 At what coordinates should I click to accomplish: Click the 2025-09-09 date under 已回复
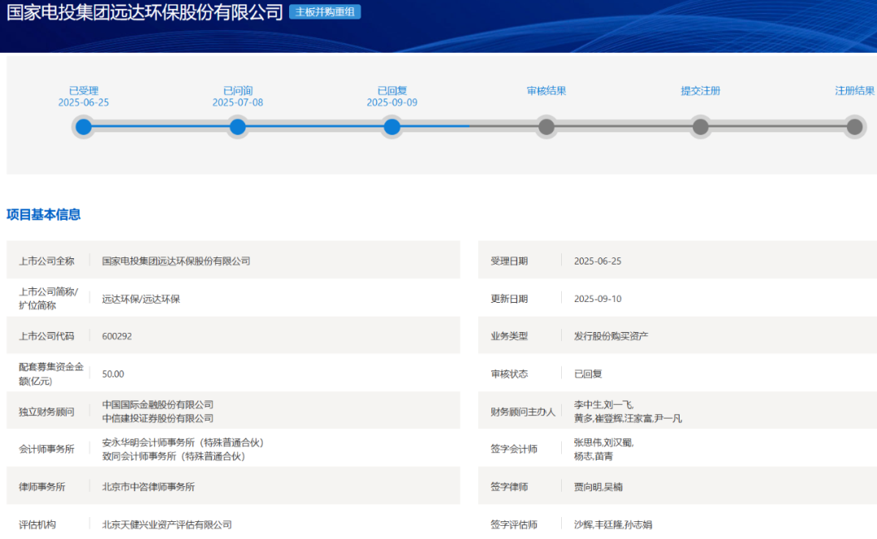click(392, 103)
